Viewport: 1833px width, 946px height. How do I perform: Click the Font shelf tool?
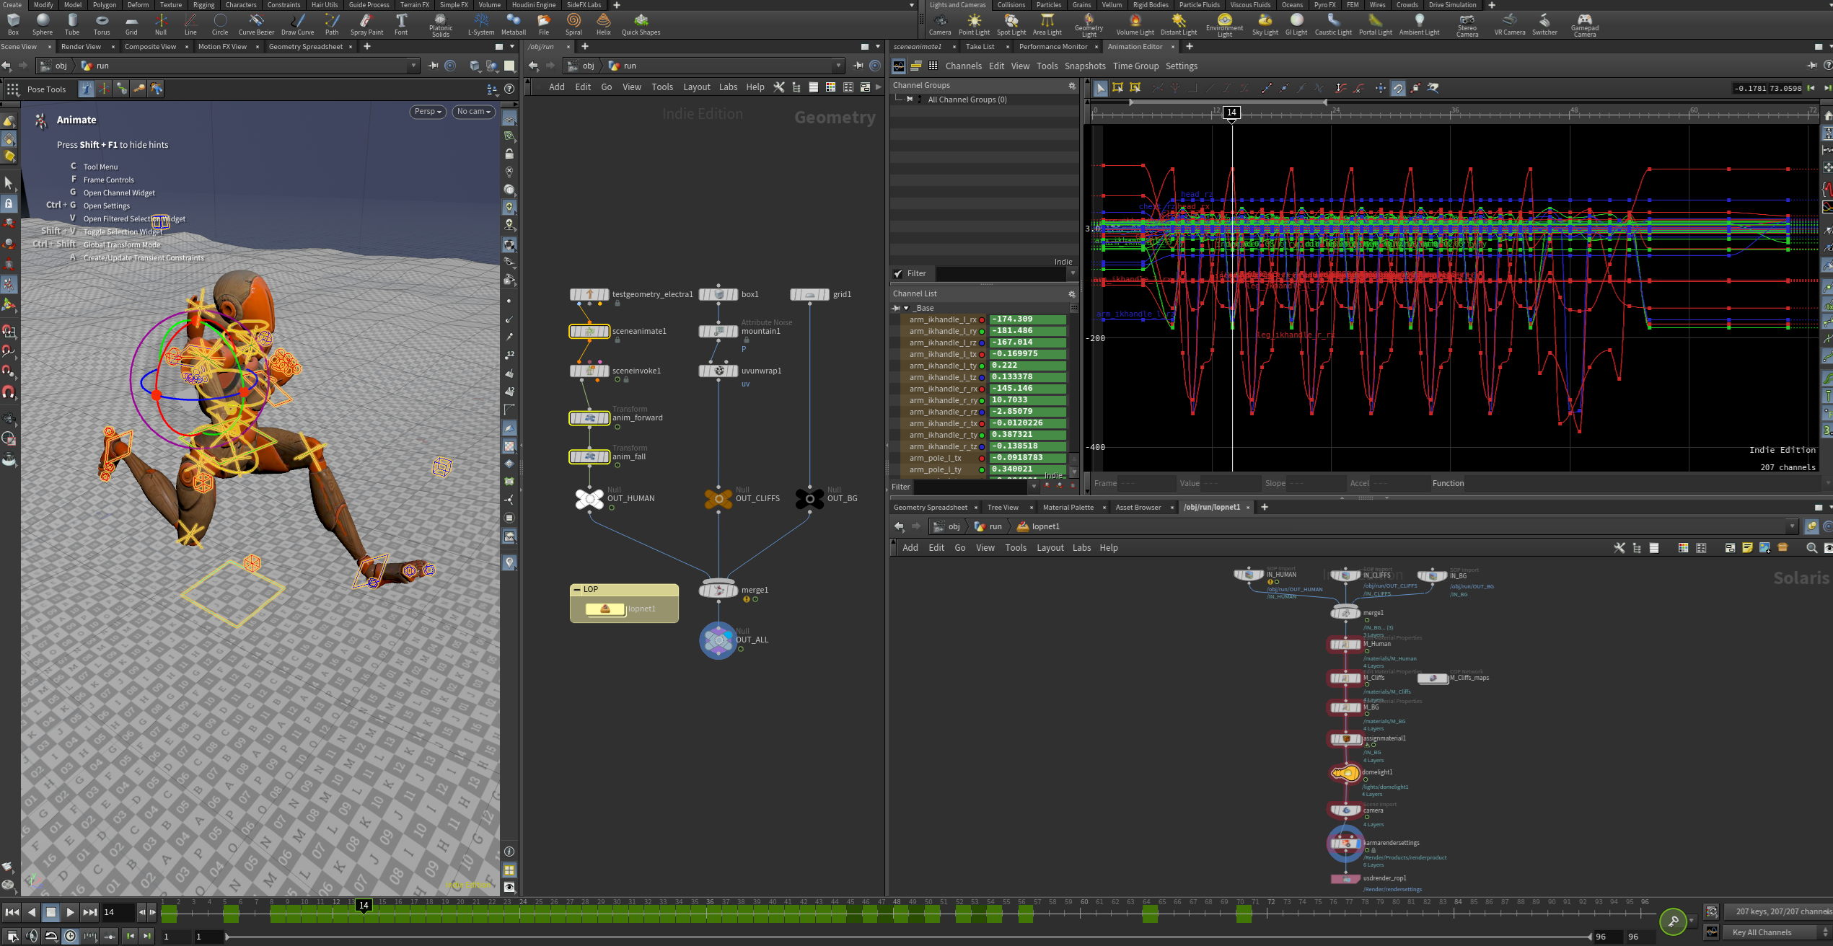pyautogui.click(x=401, y=24)
